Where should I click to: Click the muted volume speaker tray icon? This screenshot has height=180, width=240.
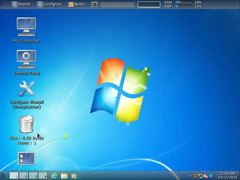point(206,176)
